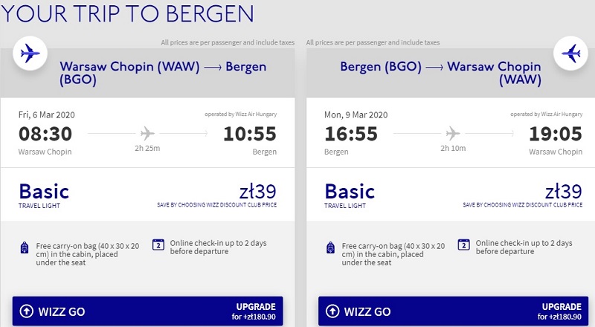Select the Basic fare for Warsaw to Bergen
The height and width of the screenshot is (327, 595).
coord(44,192)
